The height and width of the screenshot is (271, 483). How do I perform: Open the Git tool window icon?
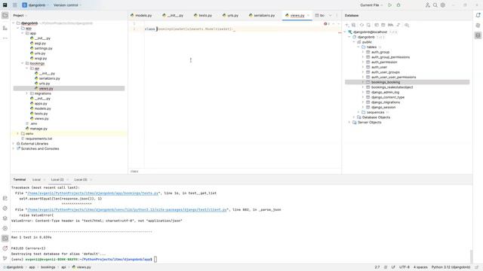click(x=5, y=258)
